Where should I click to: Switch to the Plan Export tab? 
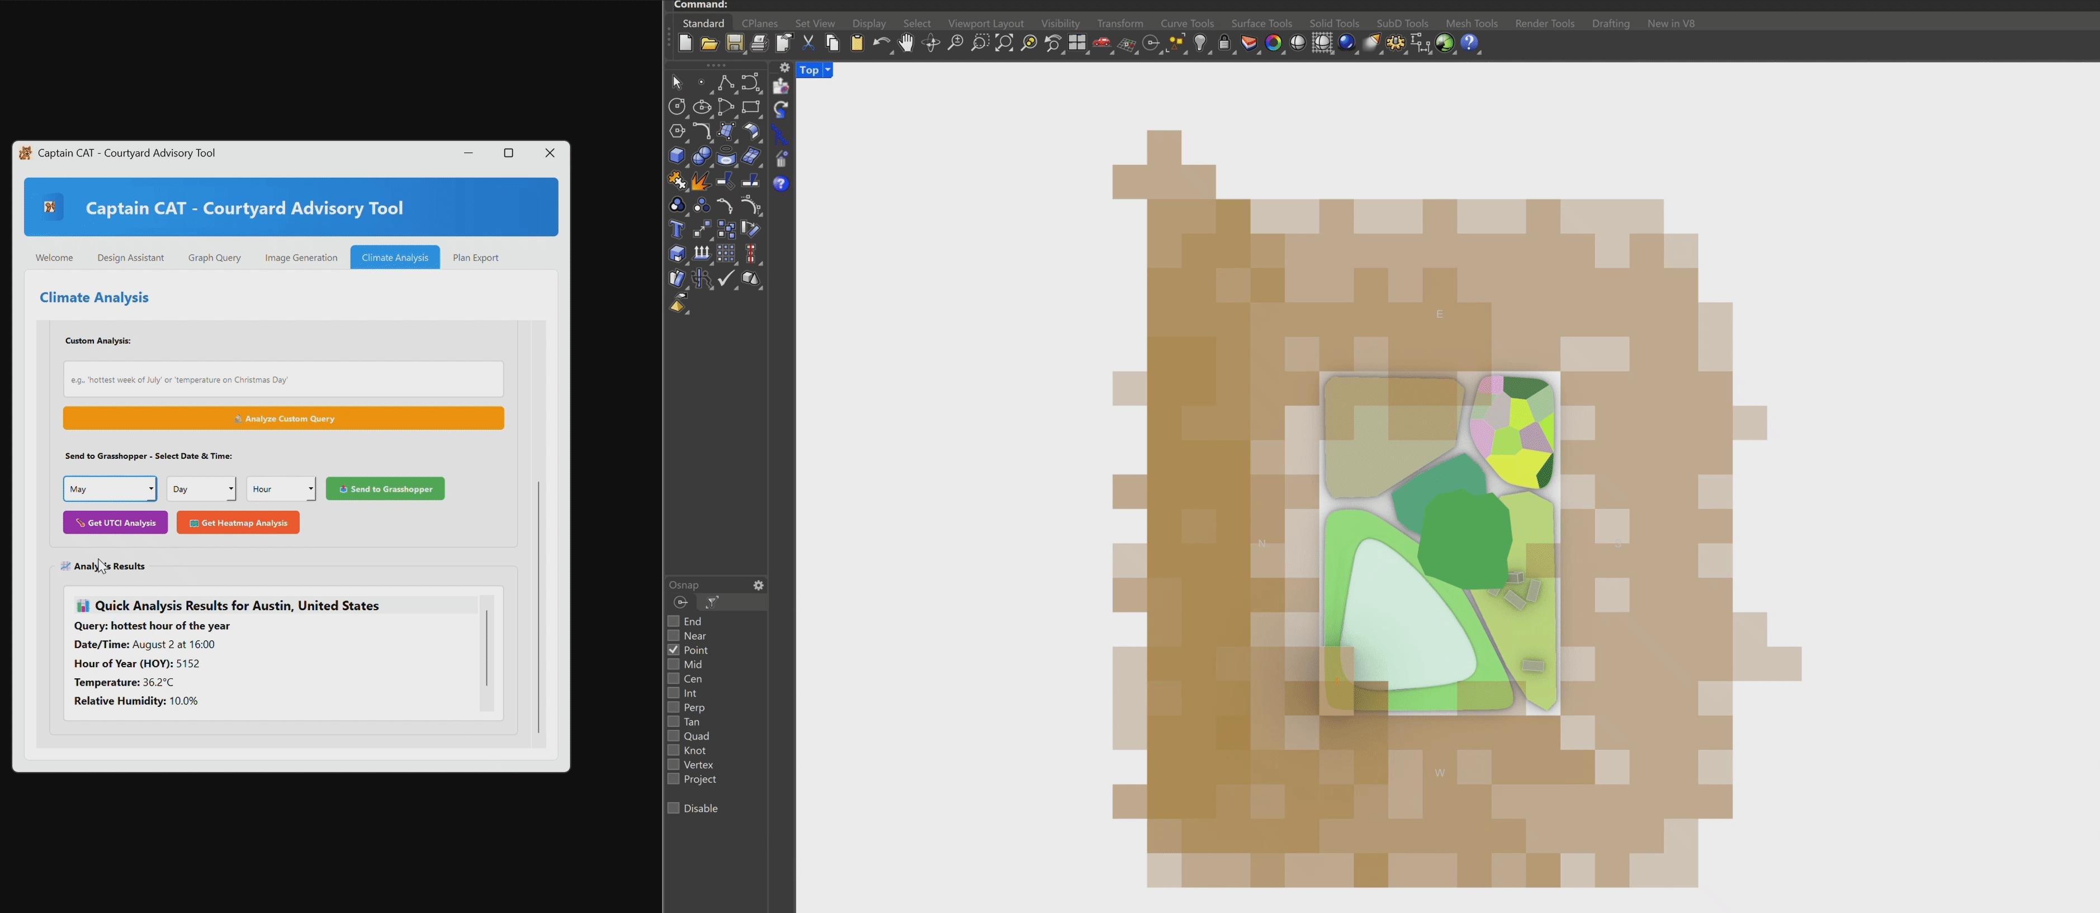coord(475,258)
